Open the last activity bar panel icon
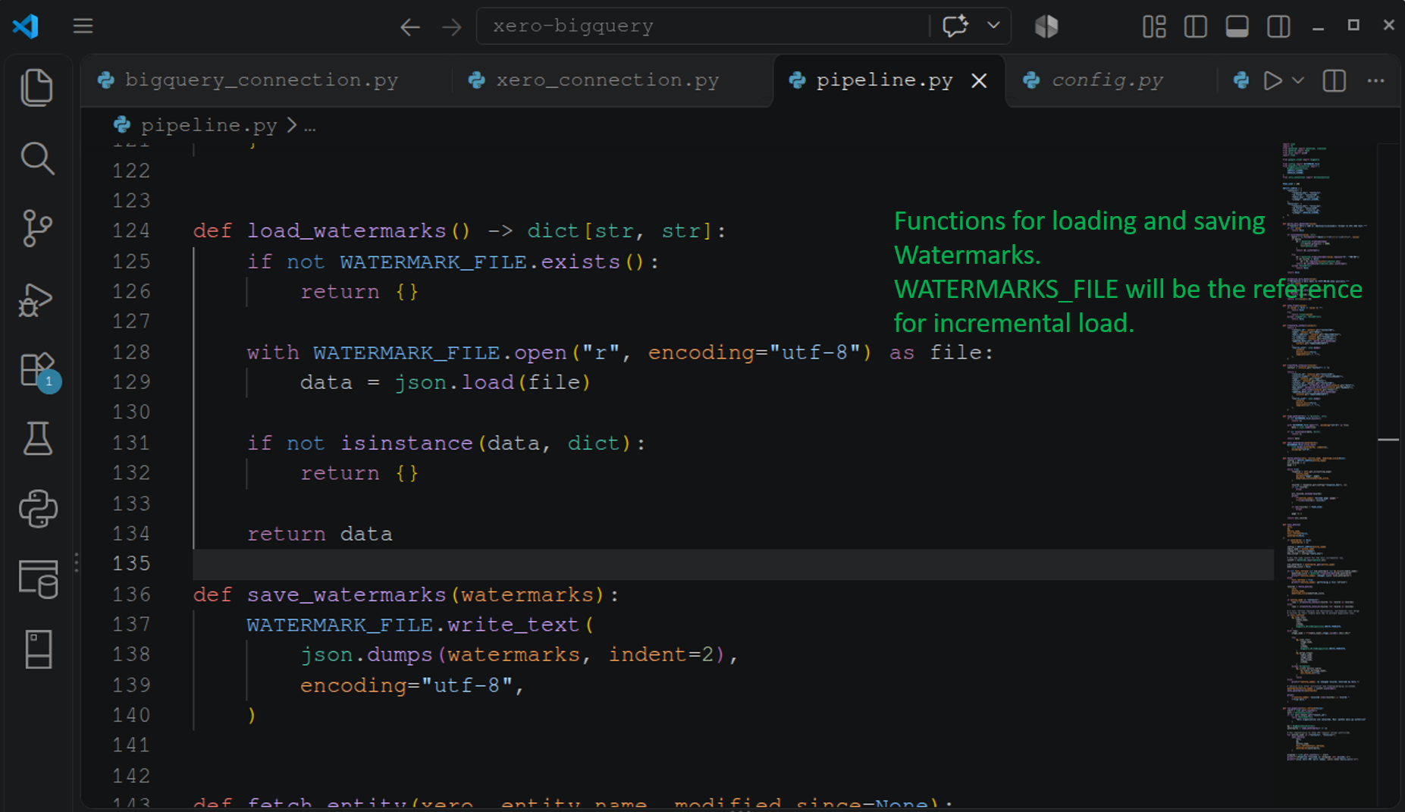Screen dimensions: 1405x812 (38, 649)
